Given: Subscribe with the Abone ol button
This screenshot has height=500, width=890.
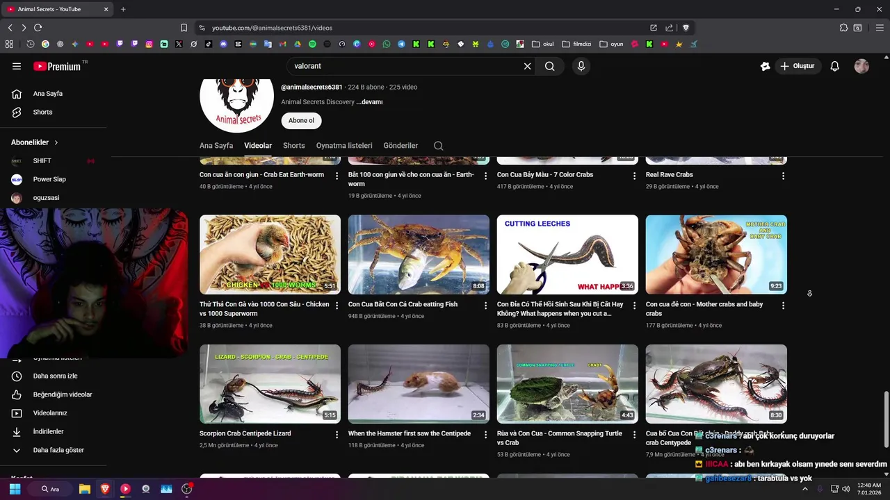Looking at the screenshot, I should click(x=301, y=120).
